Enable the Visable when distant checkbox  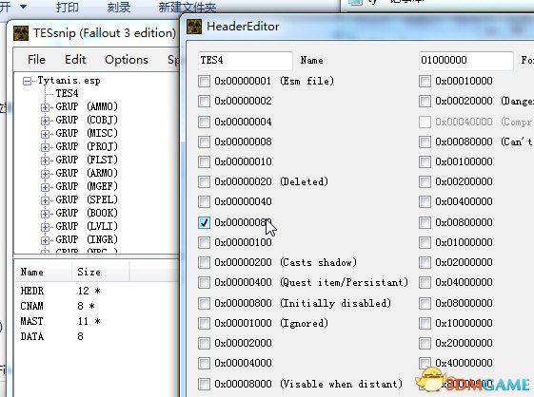(x=204, y=384)
